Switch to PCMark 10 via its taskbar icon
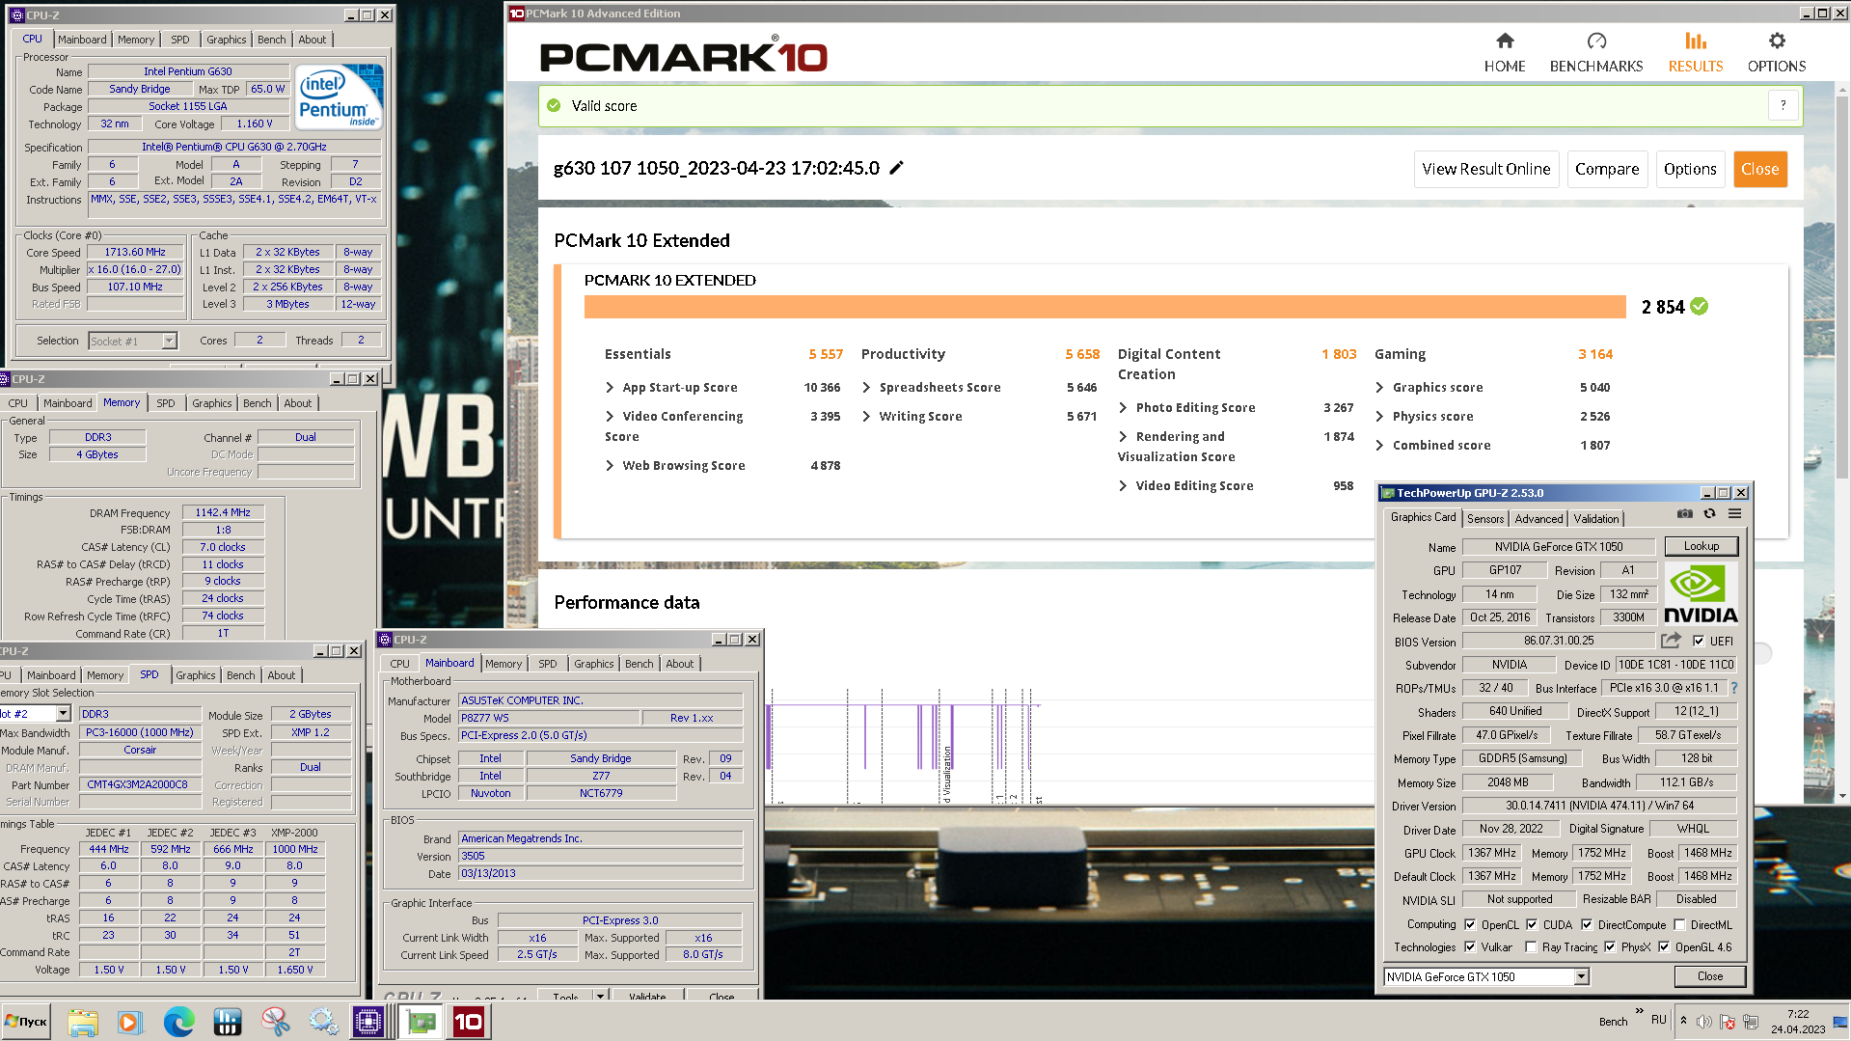Screen dimensions: 1851x1041 (x=469, y=1022)
